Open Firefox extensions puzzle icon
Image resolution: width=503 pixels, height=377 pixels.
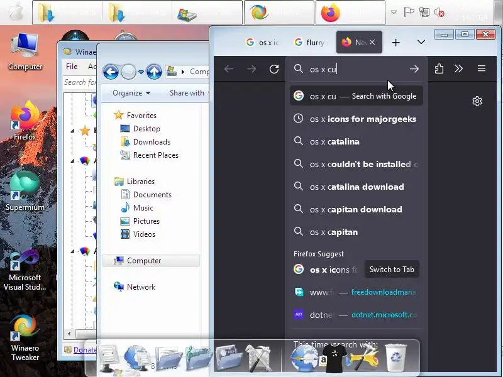pyautogui.click(x=439, y=69)
